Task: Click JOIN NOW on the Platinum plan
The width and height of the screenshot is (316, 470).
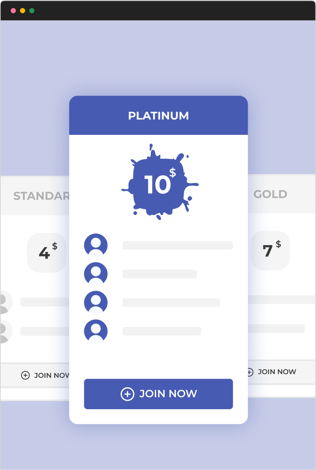Action: [x=158, y=393]
